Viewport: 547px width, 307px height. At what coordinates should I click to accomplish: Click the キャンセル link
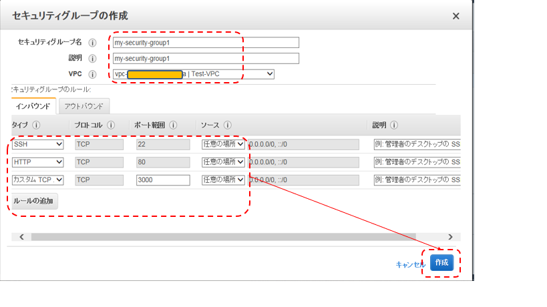[x=410, y=265]
